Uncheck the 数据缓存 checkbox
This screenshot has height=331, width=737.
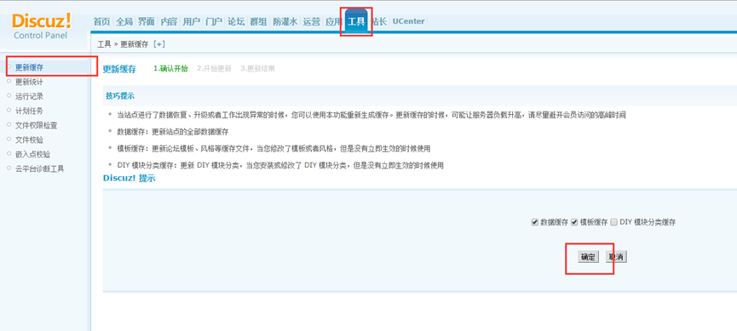[534, 222]
